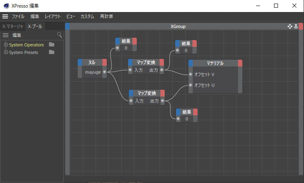The width and height of the screenshot is (304, 183).
Task: Click the XGroup zoom (vertical arrow) icon
Action: point(296,26)
